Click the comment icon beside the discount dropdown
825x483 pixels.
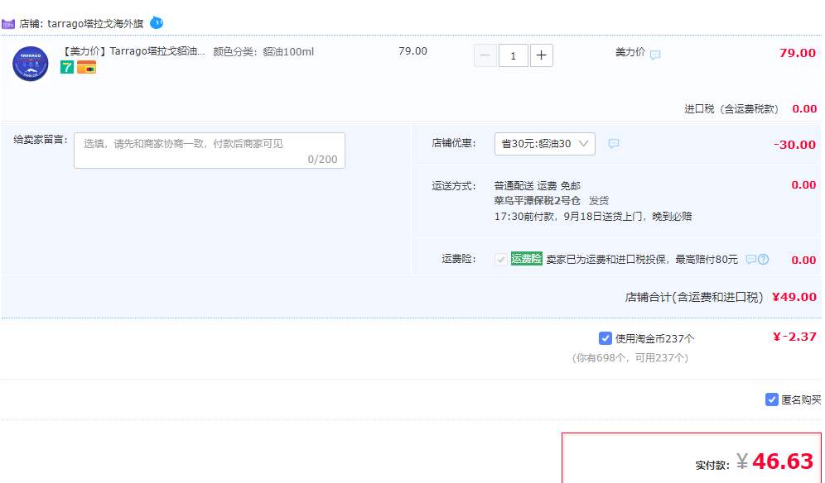point(614,143)
